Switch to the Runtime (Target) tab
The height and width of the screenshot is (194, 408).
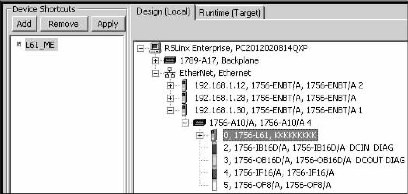230,13
